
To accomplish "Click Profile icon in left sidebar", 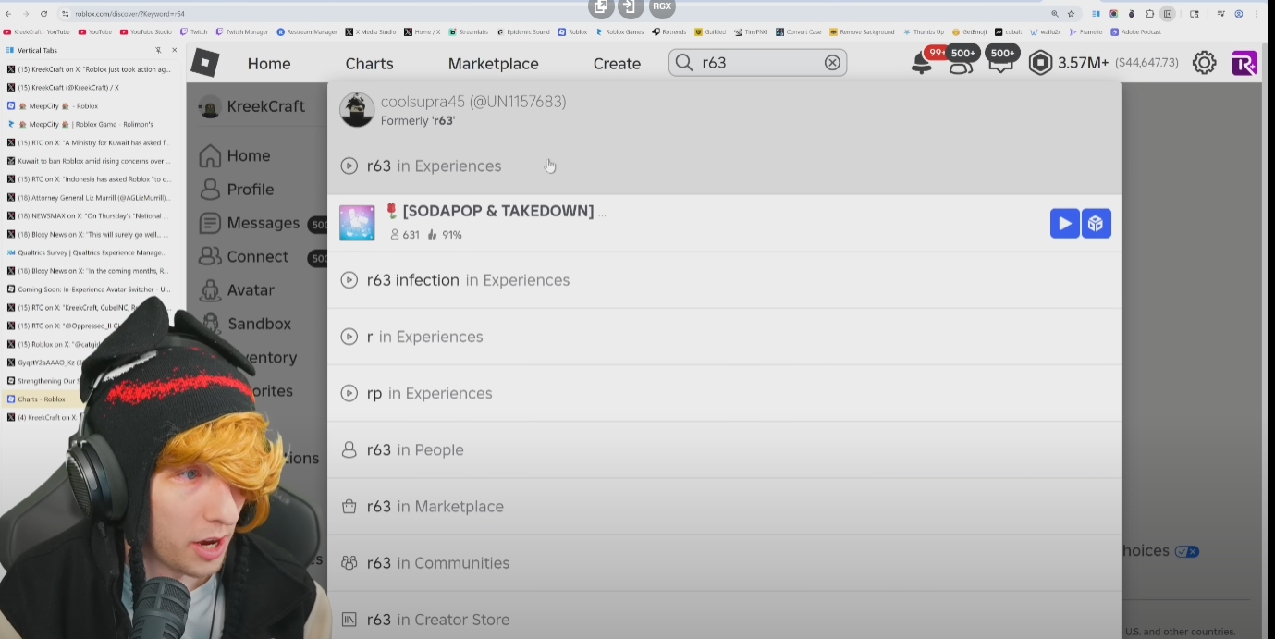I will click(x=211, y=189).
